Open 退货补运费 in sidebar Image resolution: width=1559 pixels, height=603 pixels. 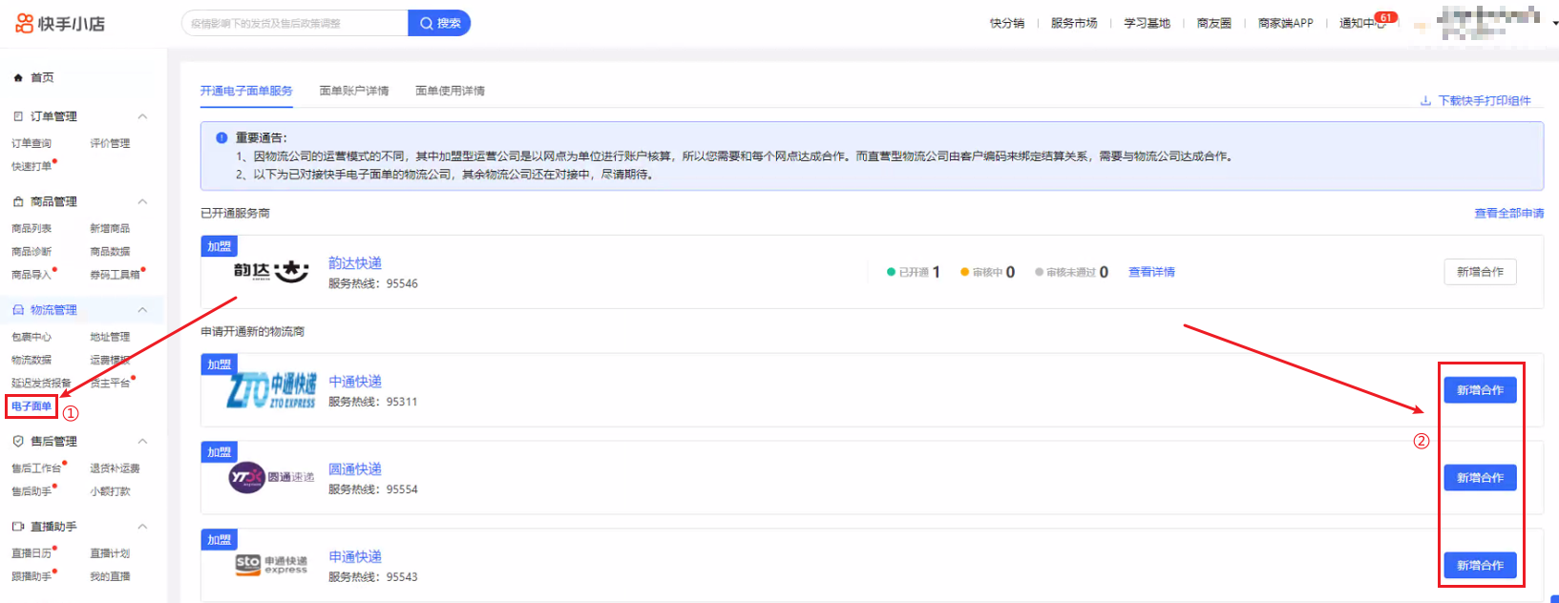coord(115,468)
